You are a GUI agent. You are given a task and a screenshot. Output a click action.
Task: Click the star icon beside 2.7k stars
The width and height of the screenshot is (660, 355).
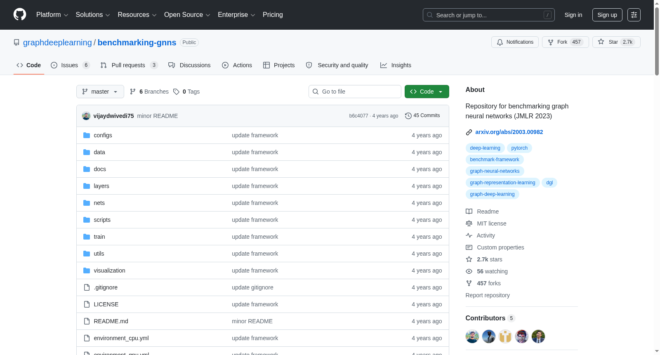(x=469, y=259)
